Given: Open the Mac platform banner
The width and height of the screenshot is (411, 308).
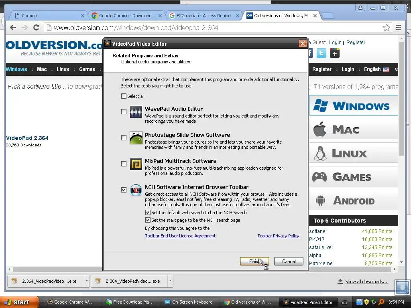Looking at the screenshot, I should (354, 130).
